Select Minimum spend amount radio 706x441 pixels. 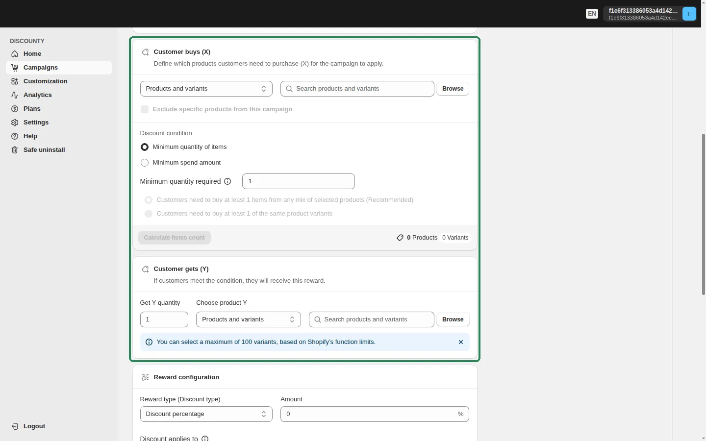[145, 163]
